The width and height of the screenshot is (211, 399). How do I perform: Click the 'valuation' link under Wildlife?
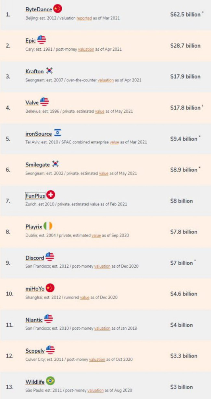pyautogui.click(x=95, y=390)
